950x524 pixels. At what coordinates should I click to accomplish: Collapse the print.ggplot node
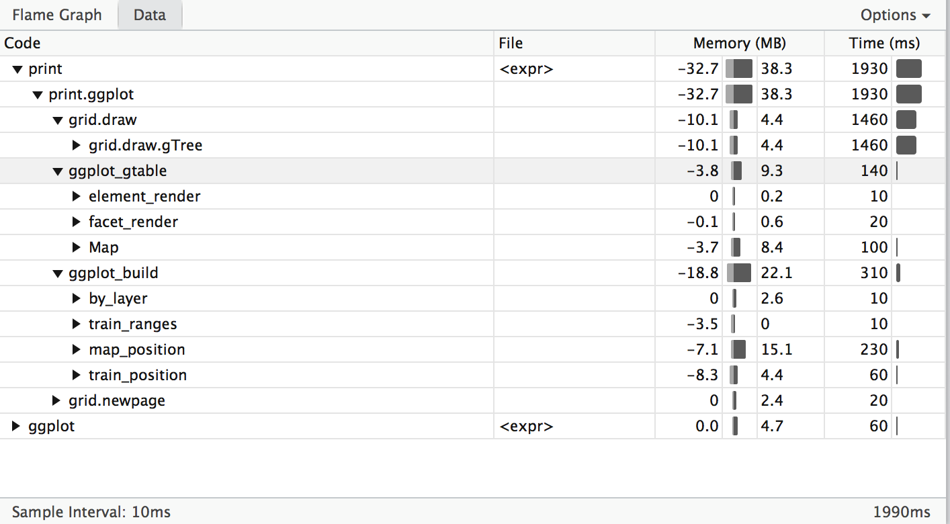click(38, 95)
